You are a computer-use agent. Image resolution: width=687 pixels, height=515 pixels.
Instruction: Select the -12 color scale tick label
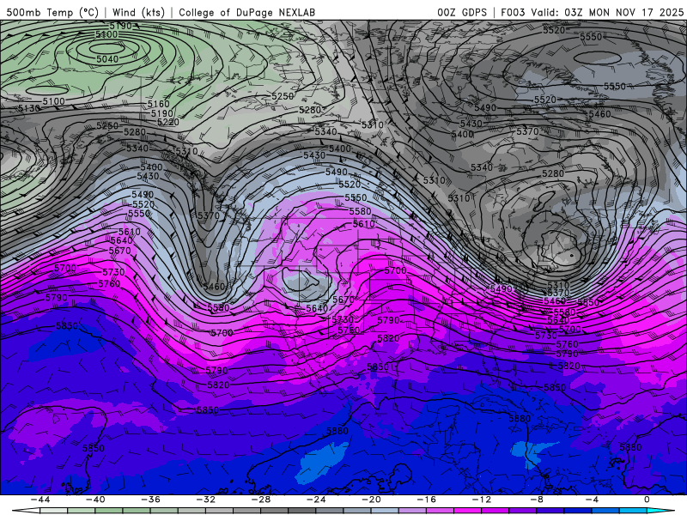click(482, 500)
